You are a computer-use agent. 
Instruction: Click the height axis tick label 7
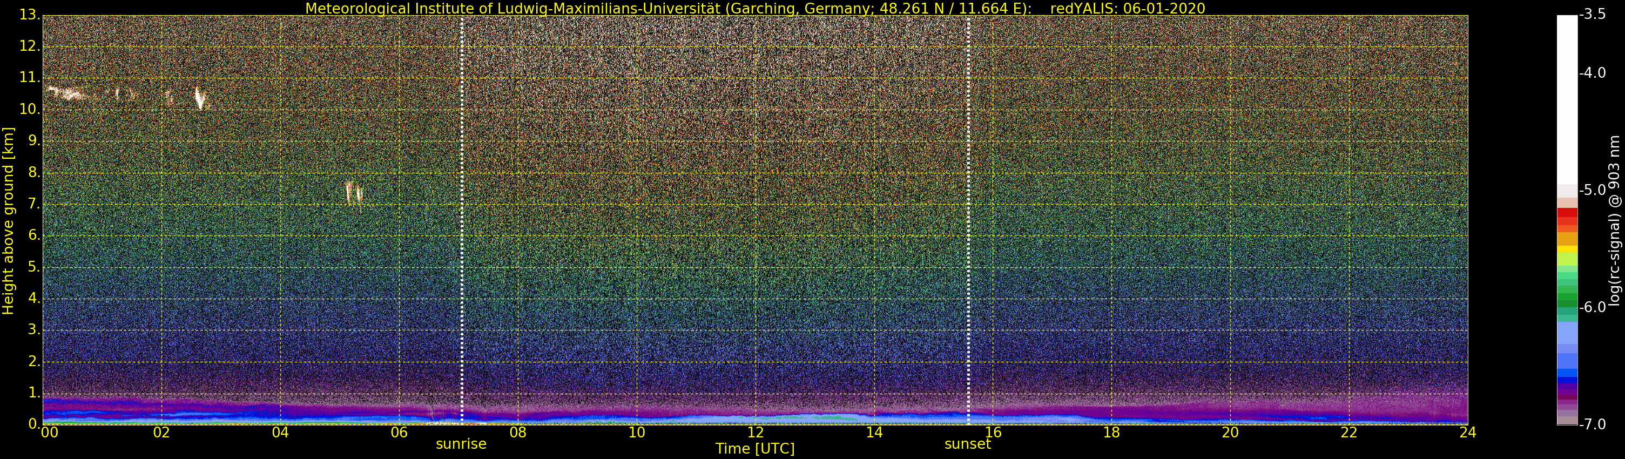point(33,204)
